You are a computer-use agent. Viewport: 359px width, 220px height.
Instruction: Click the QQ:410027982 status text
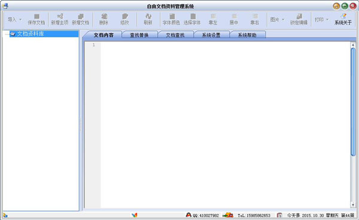tap(206, 215)
